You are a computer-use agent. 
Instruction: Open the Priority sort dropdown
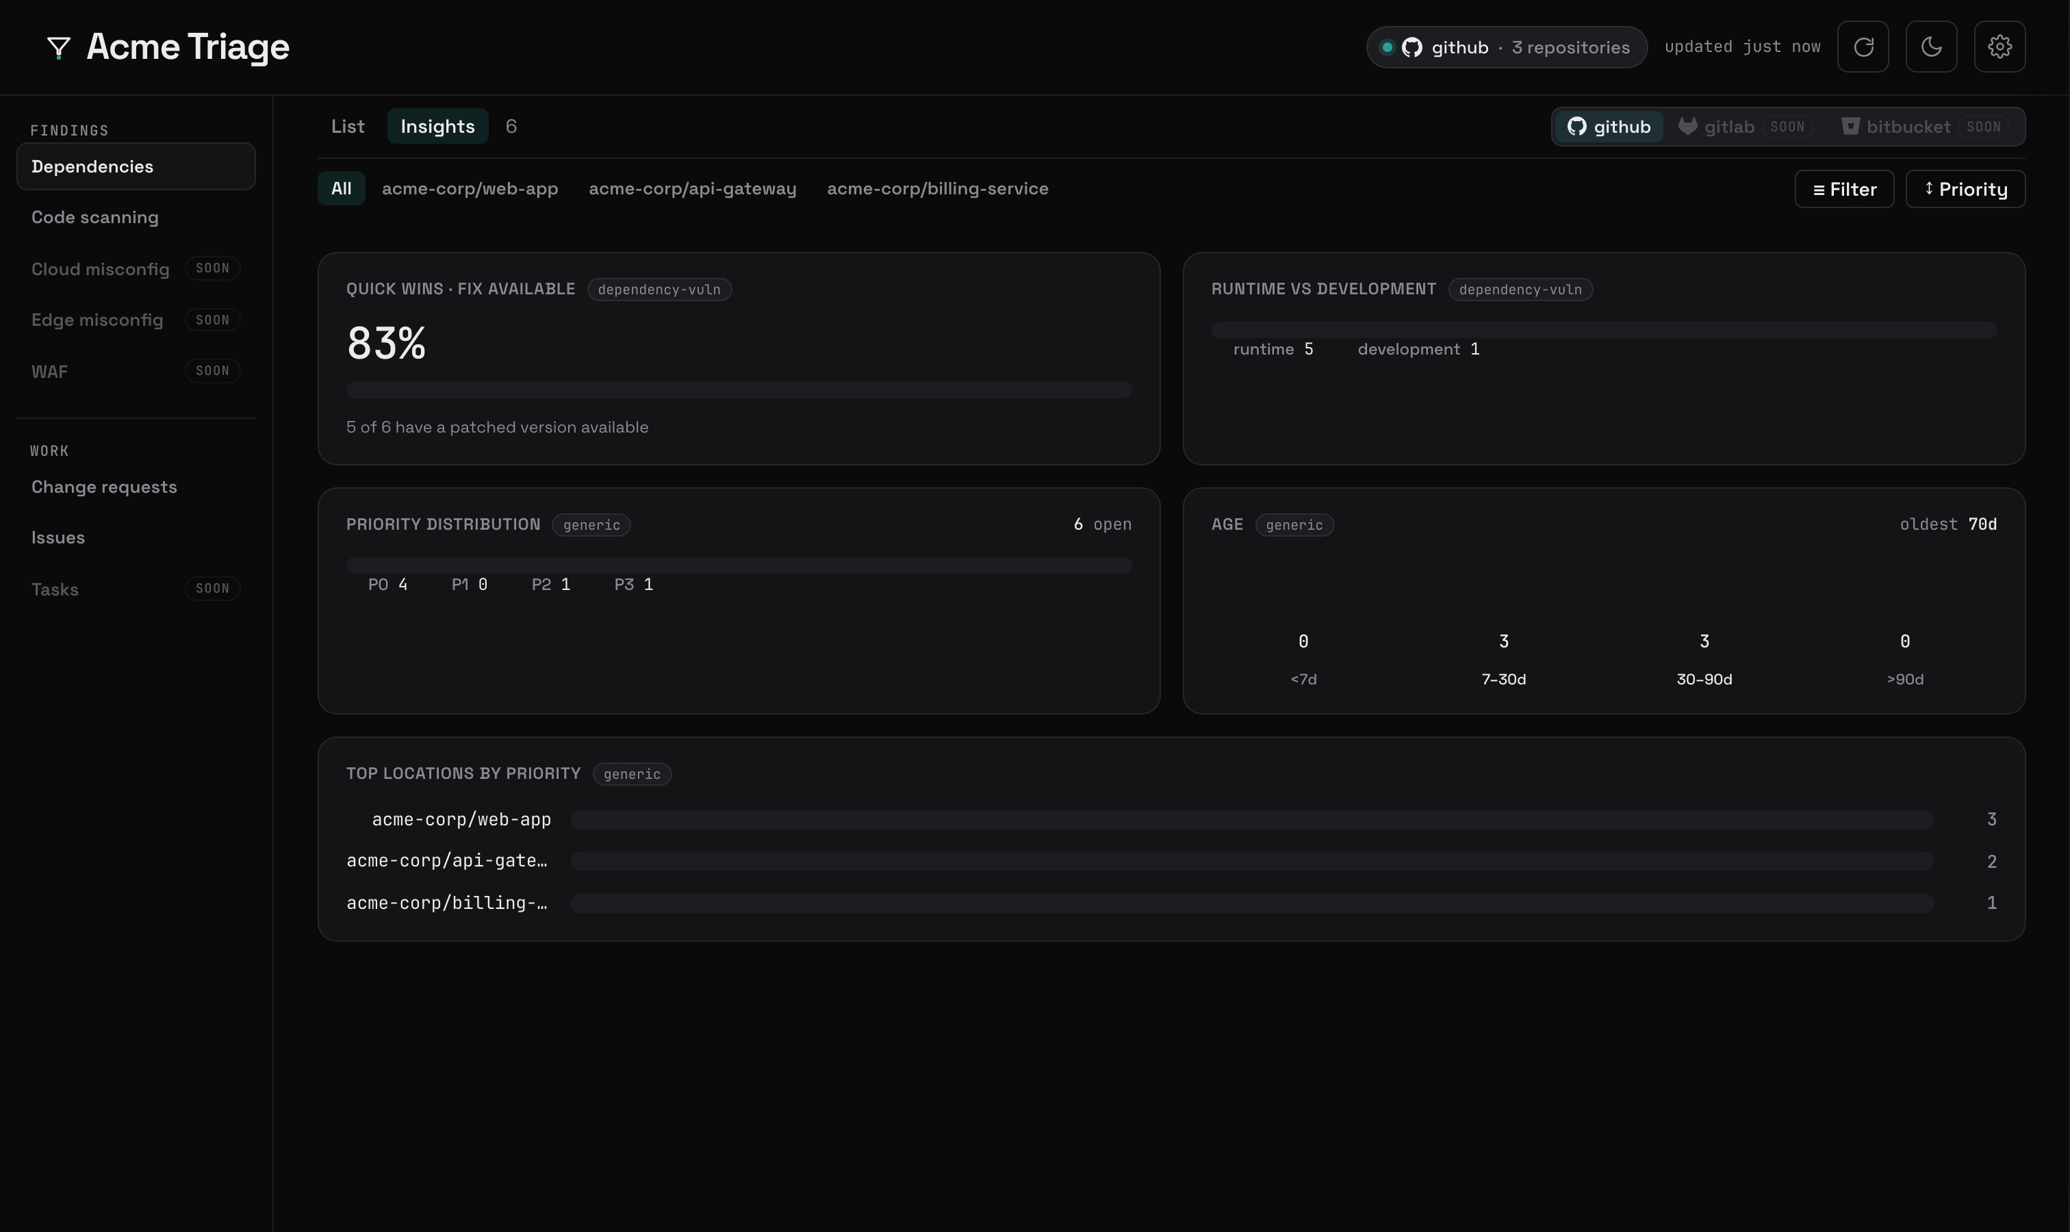pyautogui.click(x=1965, y=190)
